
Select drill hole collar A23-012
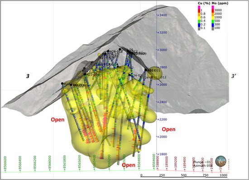click(152, 77)
